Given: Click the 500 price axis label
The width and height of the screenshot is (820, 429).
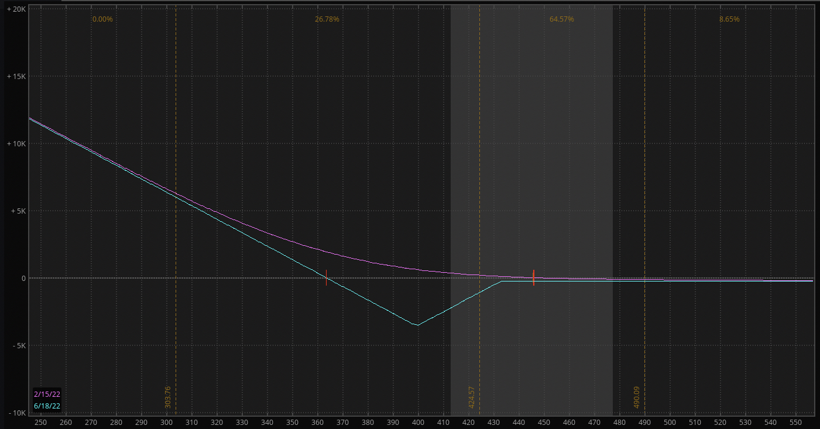Looking at the screenshot, I should point(670,422).
